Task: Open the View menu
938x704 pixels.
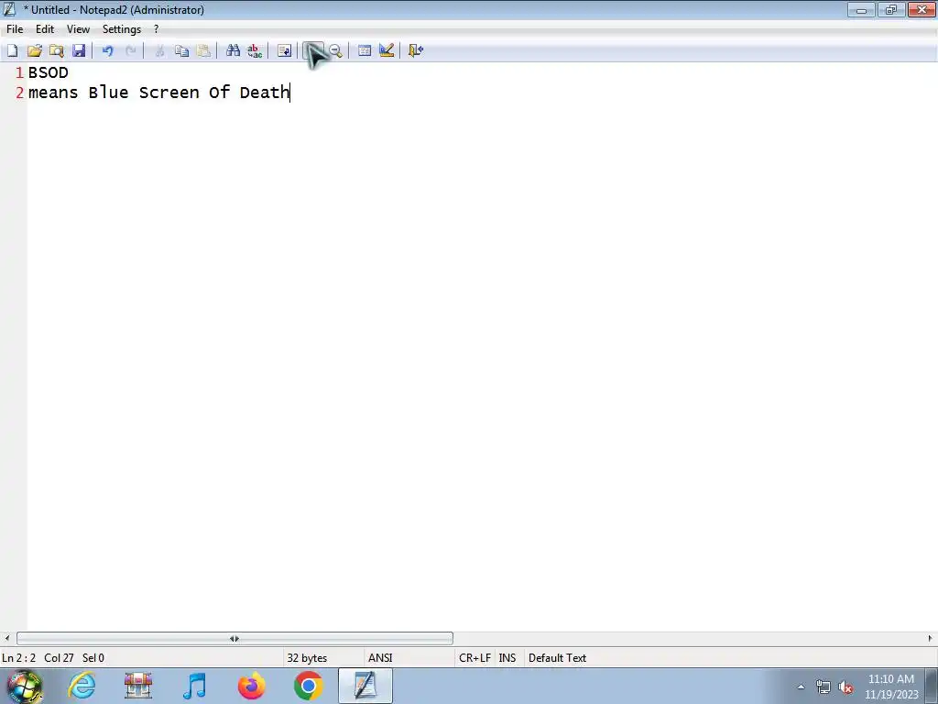Action: pos(78,29)
